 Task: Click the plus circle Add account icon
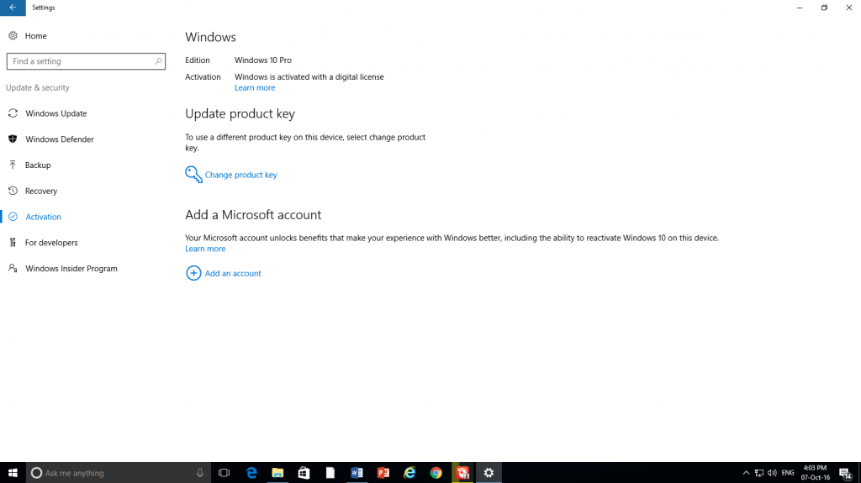(193, 273)
